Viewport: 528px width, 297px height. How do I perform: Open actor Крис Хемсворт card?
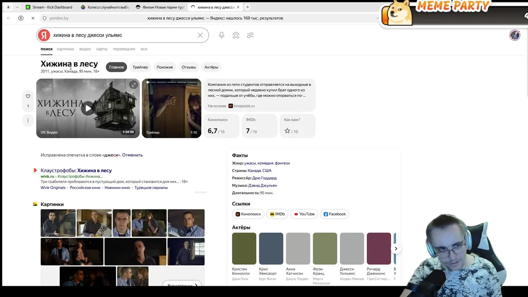[x=271, y=257]
